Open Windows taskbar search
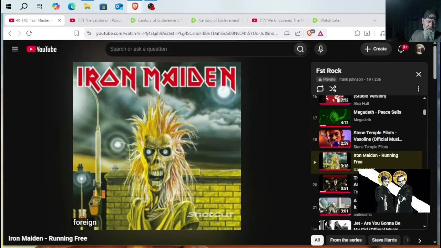 24,6
